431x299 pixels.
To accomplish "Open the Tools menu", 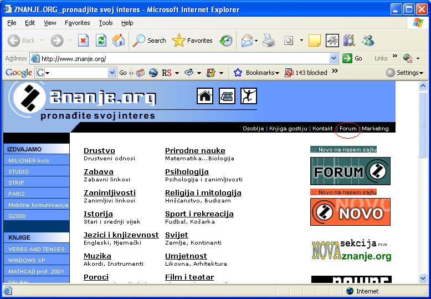I will 106,23.
